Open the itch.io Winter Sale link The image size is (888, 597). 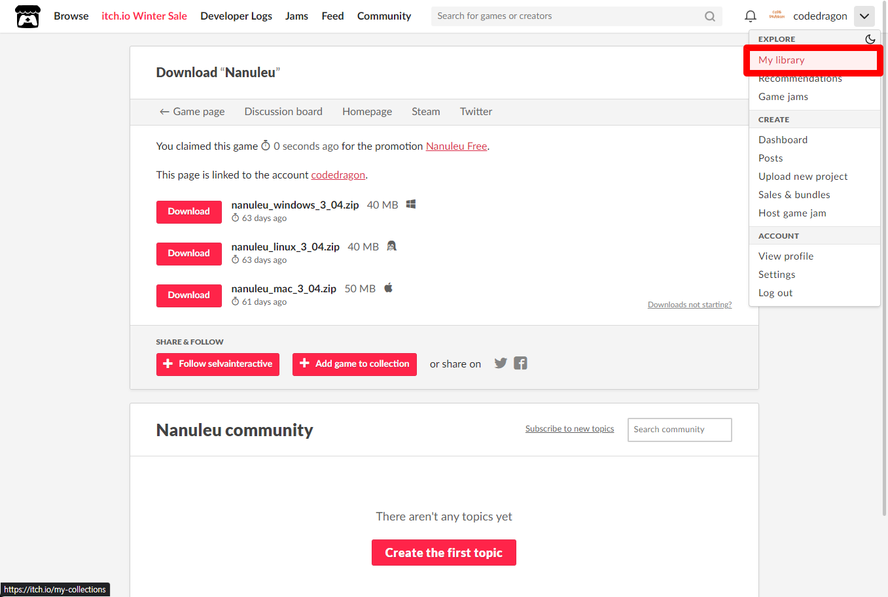144,16
